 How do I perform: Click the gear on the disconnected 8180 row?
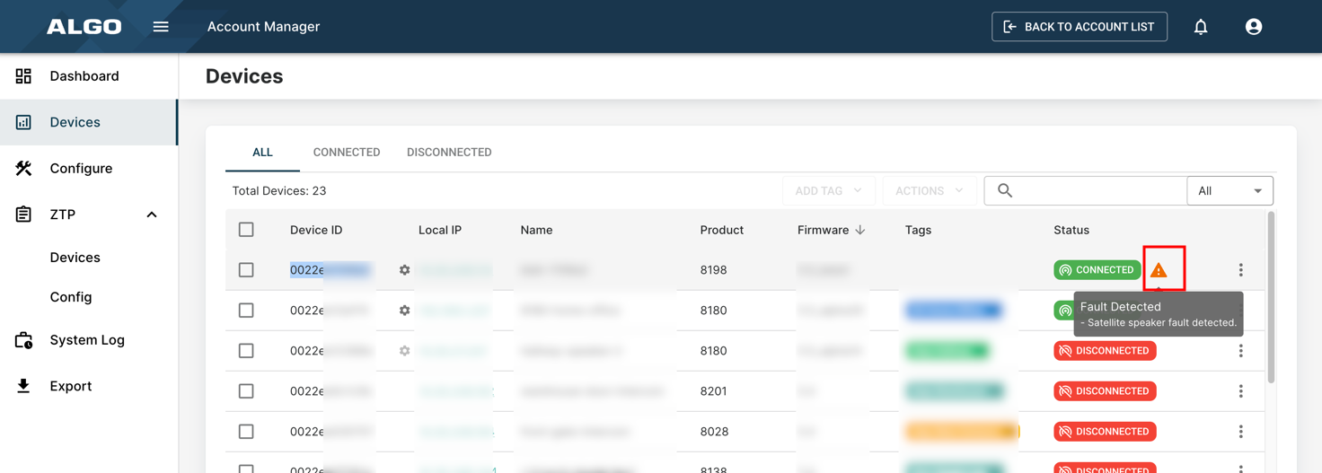405,351
